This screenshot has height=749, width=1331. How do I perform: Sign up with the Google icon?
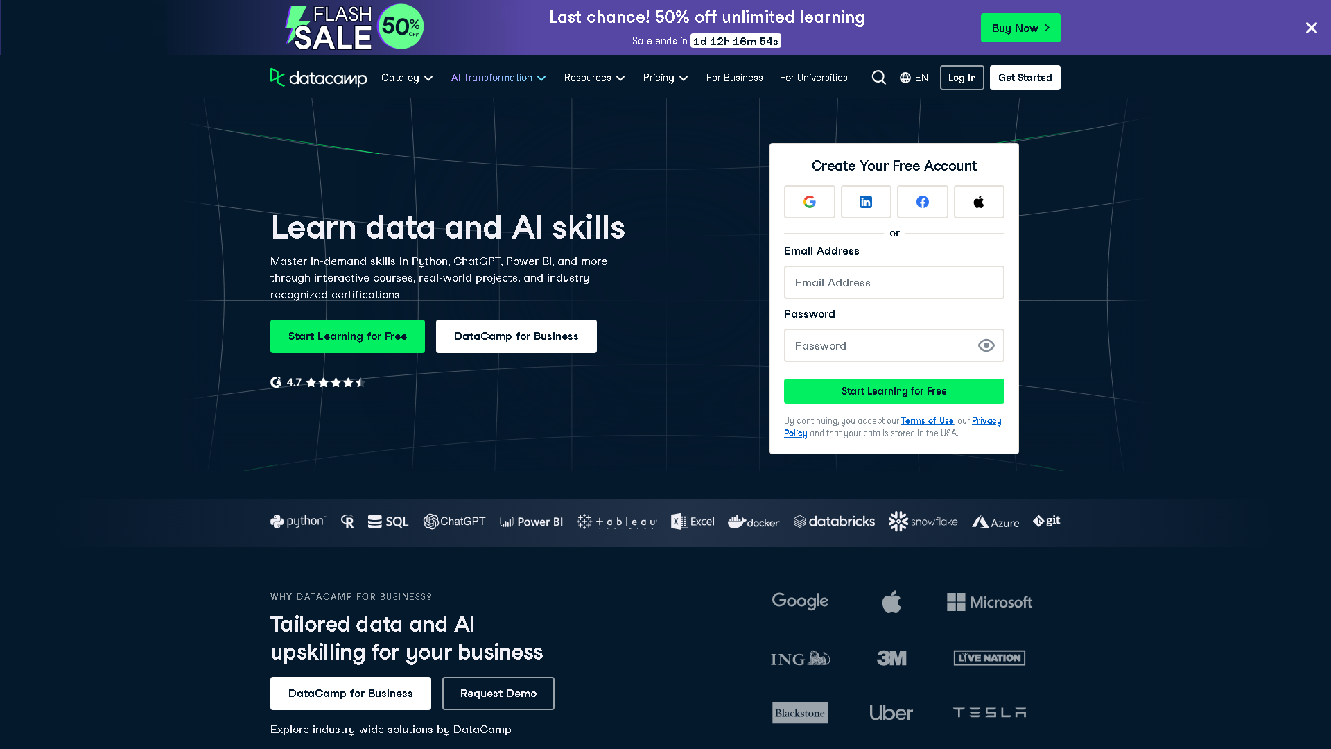point(809,202)
